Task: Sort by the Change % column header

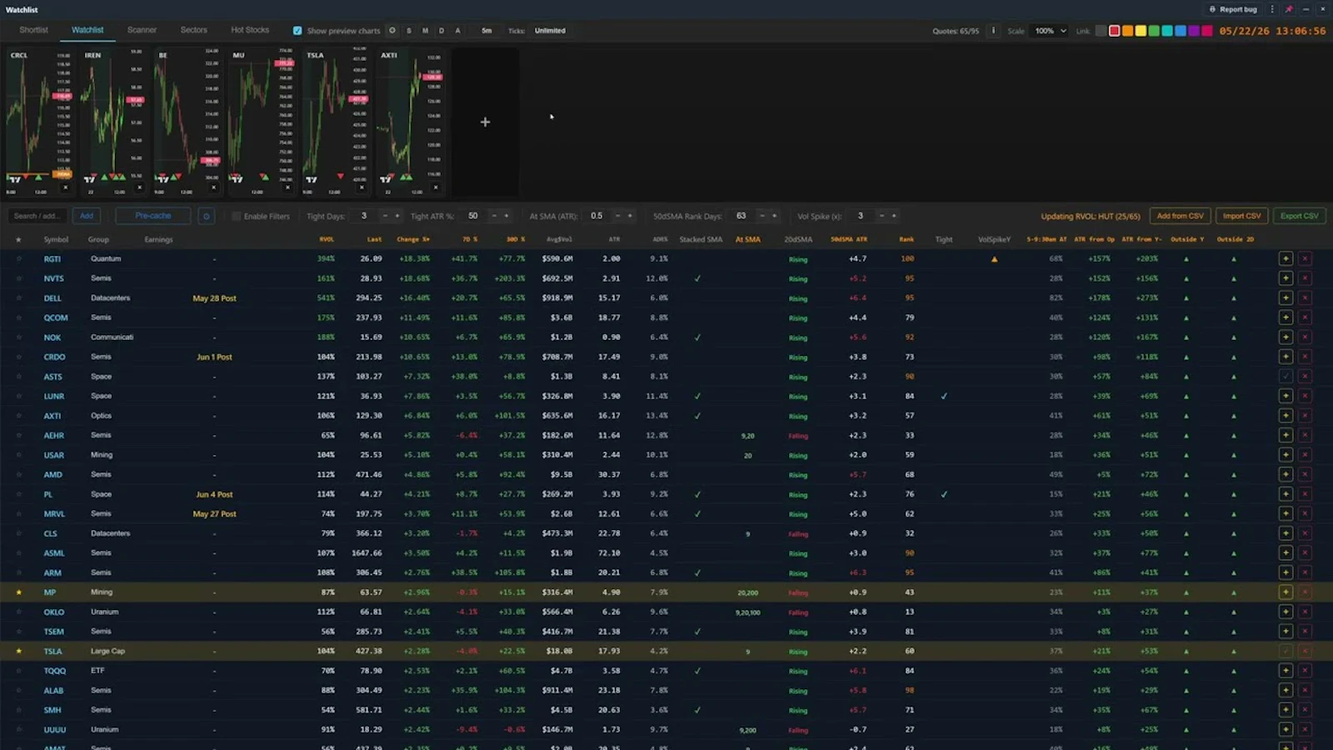Action: [413, 240]
